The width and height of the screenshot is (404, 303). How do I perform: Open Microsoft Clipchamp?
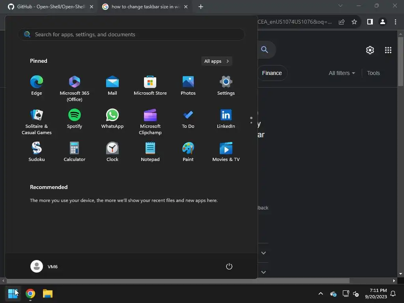coord(150,122)
